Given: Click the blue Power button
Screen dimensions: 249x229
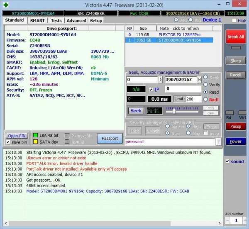Looking at the screenshot, I should [x=236, y=141].
